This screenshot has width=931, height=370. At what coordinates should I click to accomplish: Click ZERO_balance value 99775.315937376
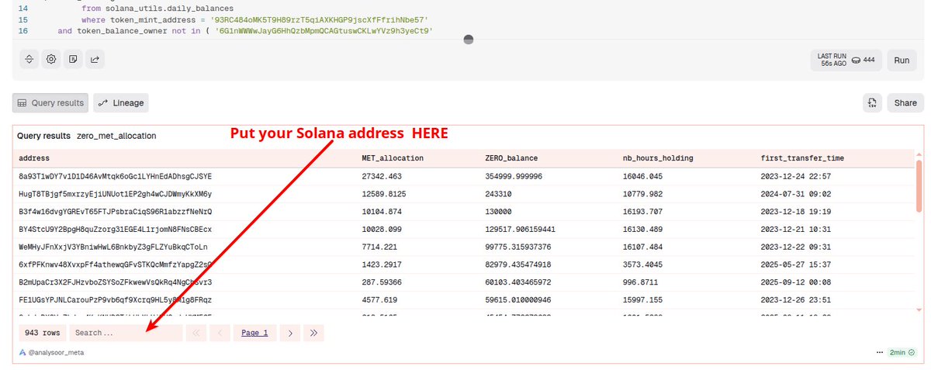(x=517, y=247)
